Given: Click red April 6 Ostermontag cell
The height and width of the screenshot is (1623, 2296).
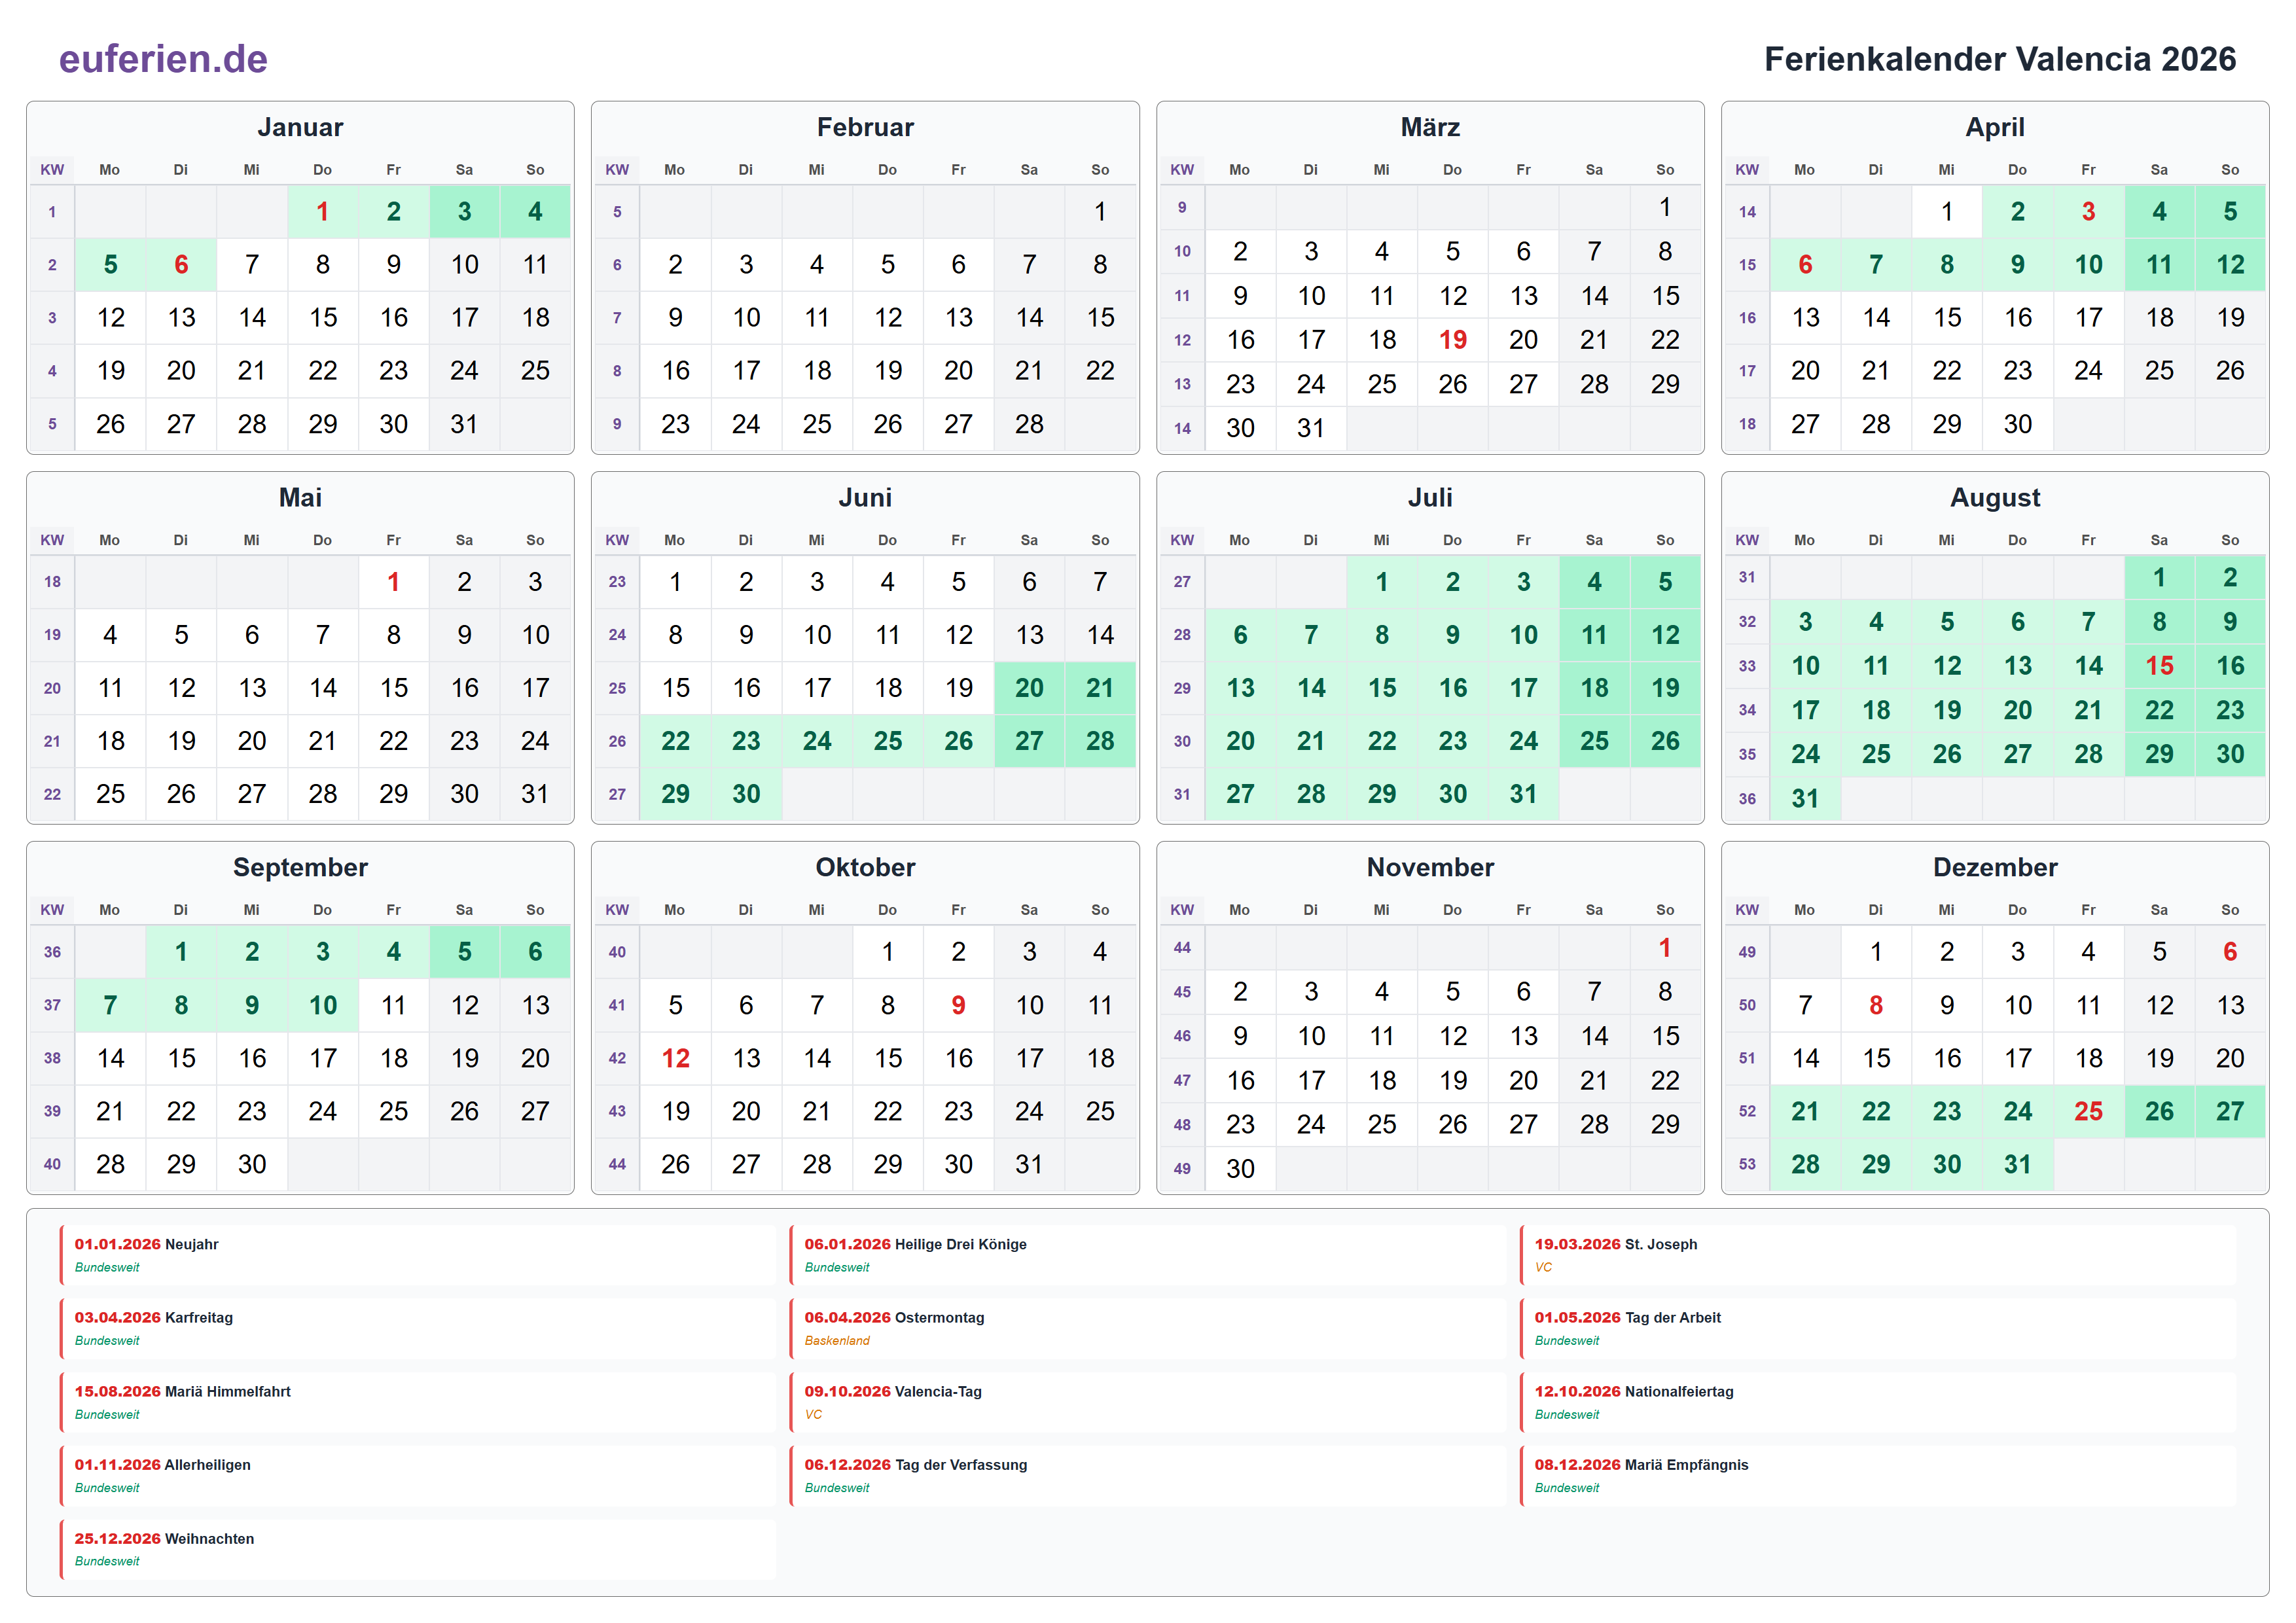Looking at the screenshot, I should click(1805, 265).
